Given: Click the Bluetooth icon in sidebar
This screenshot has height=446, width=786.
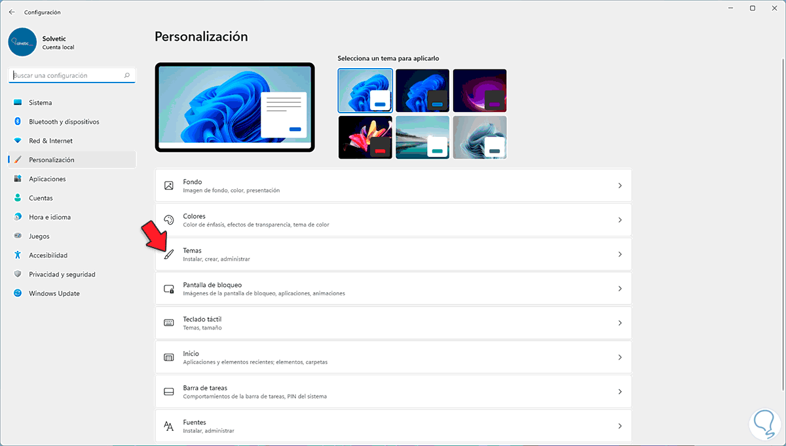Looking at the screenshot, I should pyautogui.click(x=18, y=122).
